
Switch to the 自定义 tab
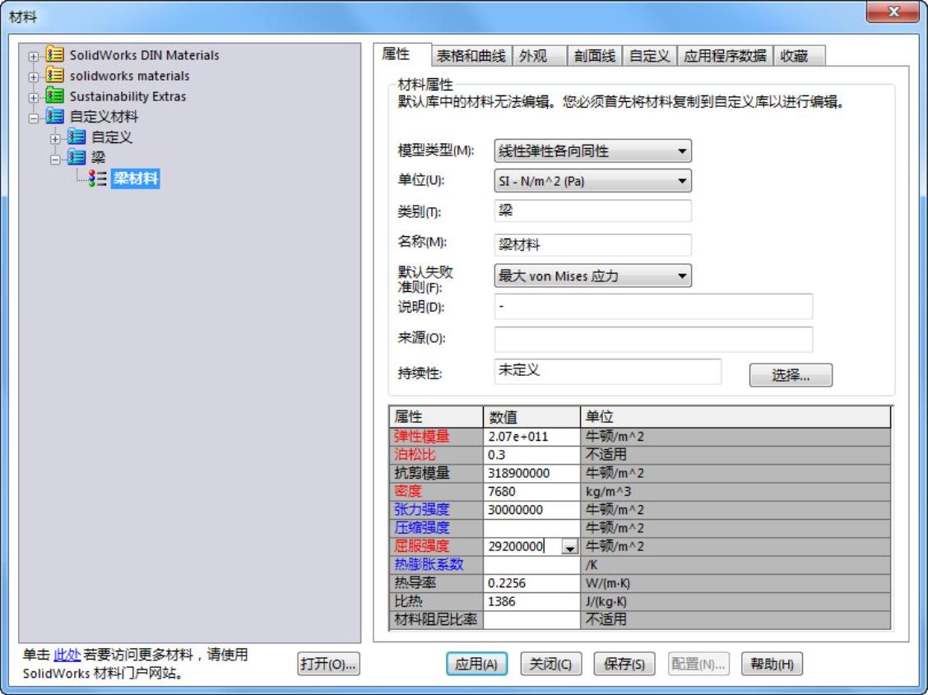(649, 56)
